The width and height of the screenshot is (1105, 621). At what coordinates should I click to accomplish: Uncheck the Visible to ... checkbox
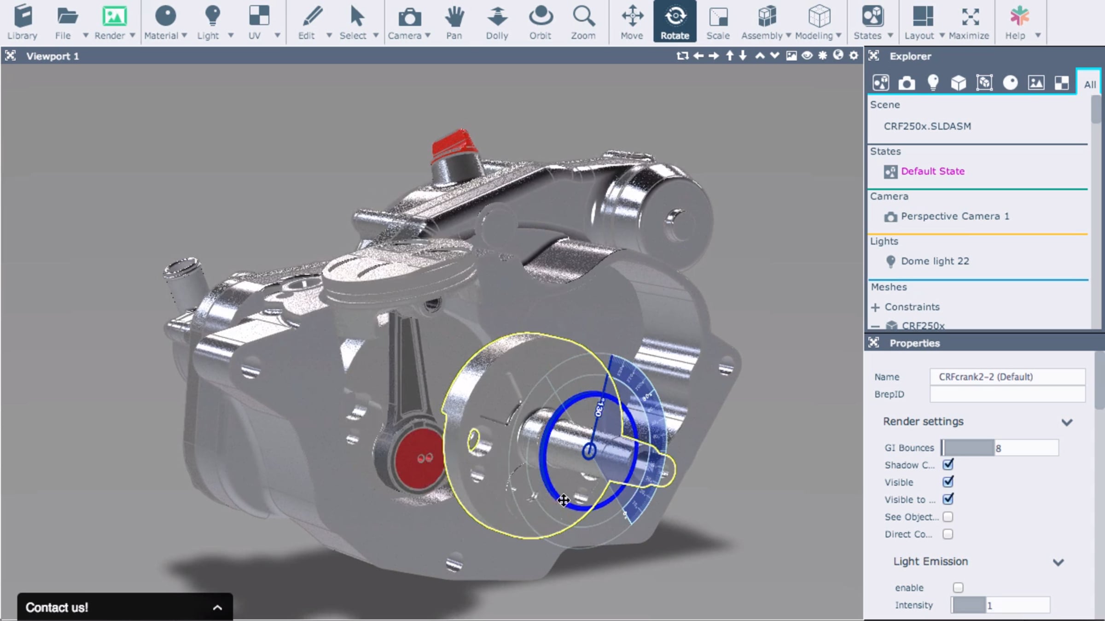pyautogui.click(x=948, y=499)
